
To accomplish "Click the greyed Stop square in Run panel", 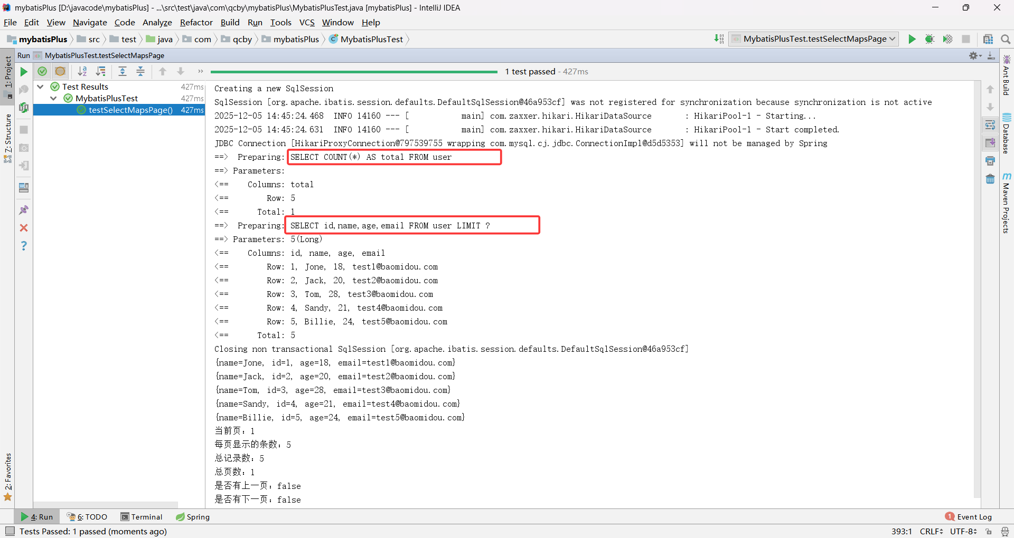I will click(24, 130).
